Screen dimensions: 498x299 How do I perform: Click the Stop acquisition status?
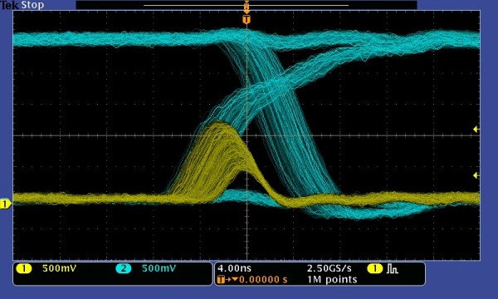click(32, 5)
